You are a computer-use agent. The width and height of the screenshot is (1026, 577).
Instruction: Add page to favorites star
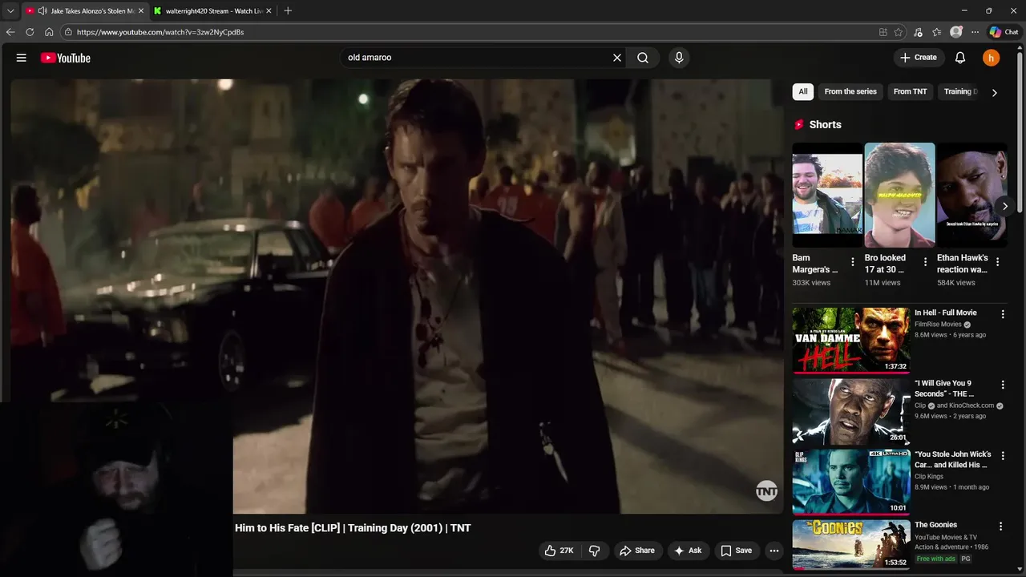click(x=899, y=32)
